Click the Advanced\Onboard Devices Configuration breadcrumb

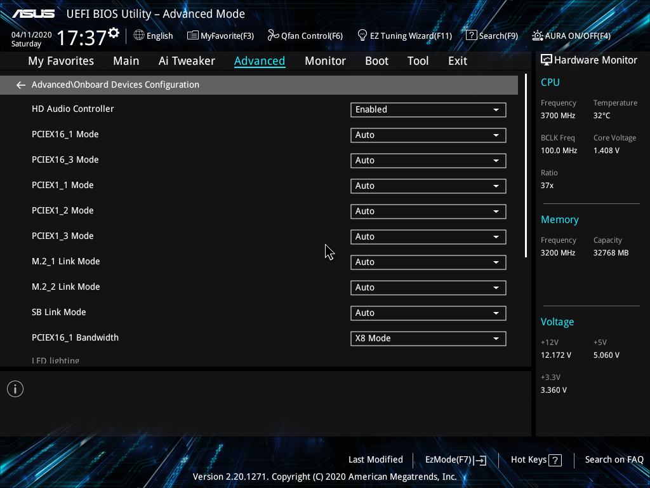click(116, 85)
